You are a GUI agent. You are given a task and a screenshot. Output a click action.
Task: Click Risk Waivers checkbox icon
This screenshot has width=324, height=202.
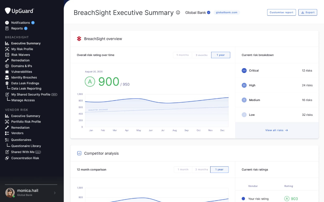click(7, 55)
